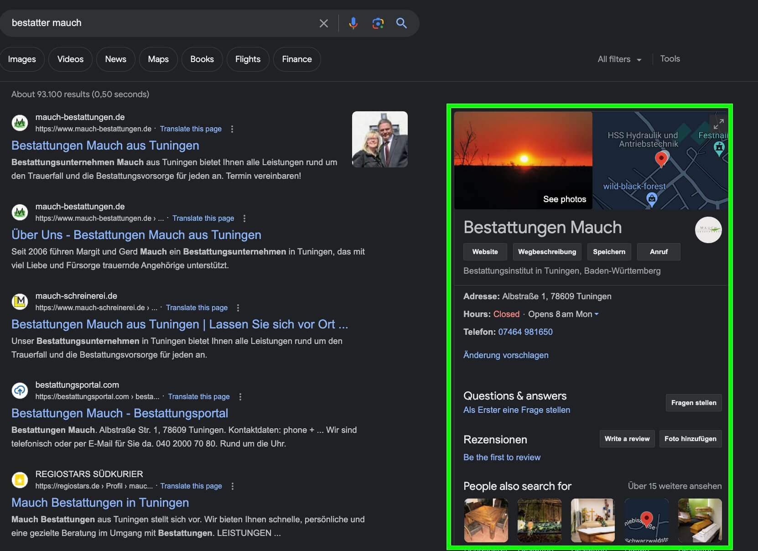The image size is (758, 551).
Task: Click Translate this page for mauch-schreinerei.de result
Action: point(197,308)
